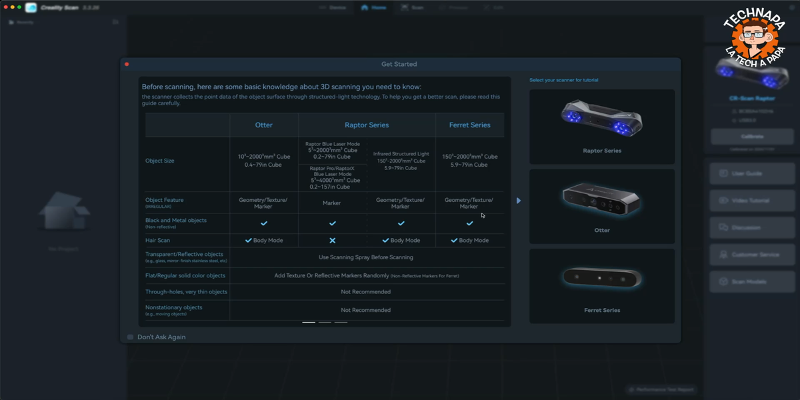Select the Raptor Series scanner card
The image size is (800, 400).
click(602, 127)
